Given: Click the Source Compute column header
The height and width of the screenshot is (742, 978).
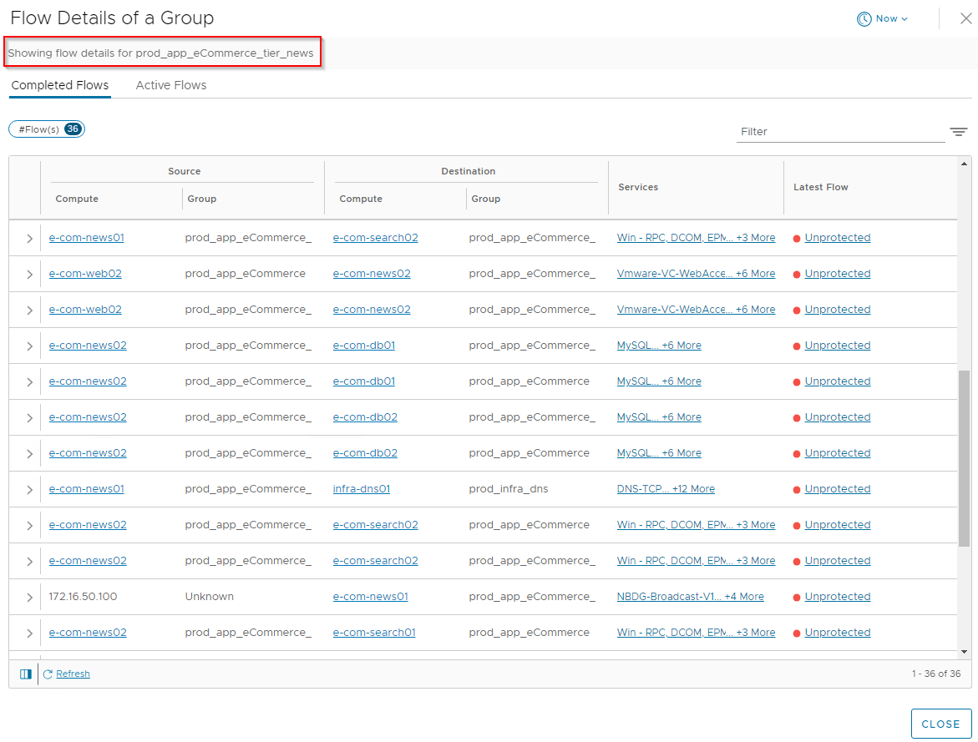Looking at the screenshot, I should pyautogui.click(x=77, y=199).
